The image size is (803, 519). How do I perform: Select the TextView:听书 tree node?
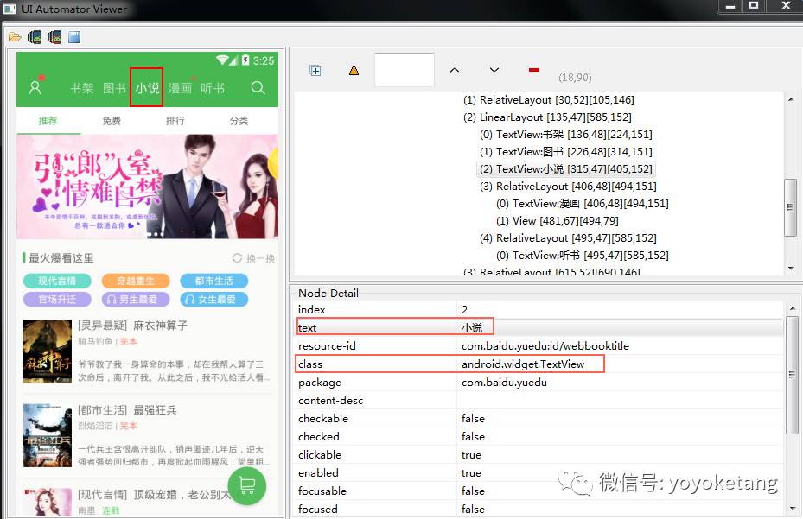click(583, 255)
